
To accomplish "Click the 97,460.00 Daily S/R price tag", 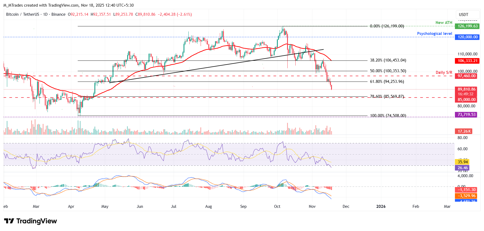I will pyautogui.click(x=467, y=76).
